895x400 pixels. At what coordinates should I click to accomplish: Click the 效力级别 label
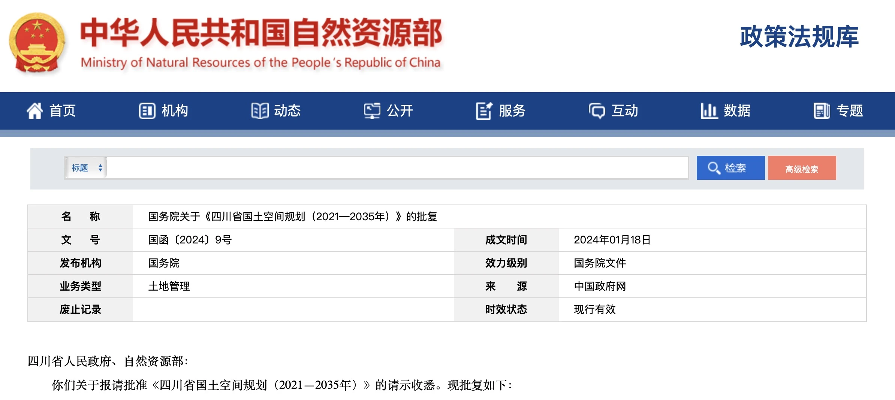(x=506, y=263)
